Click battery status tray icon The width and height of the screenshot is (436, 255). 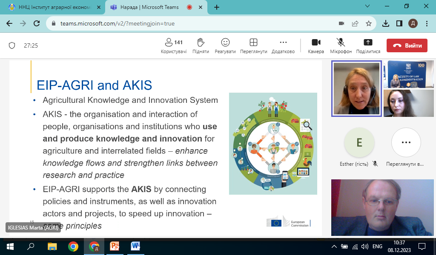pos(344,246)
